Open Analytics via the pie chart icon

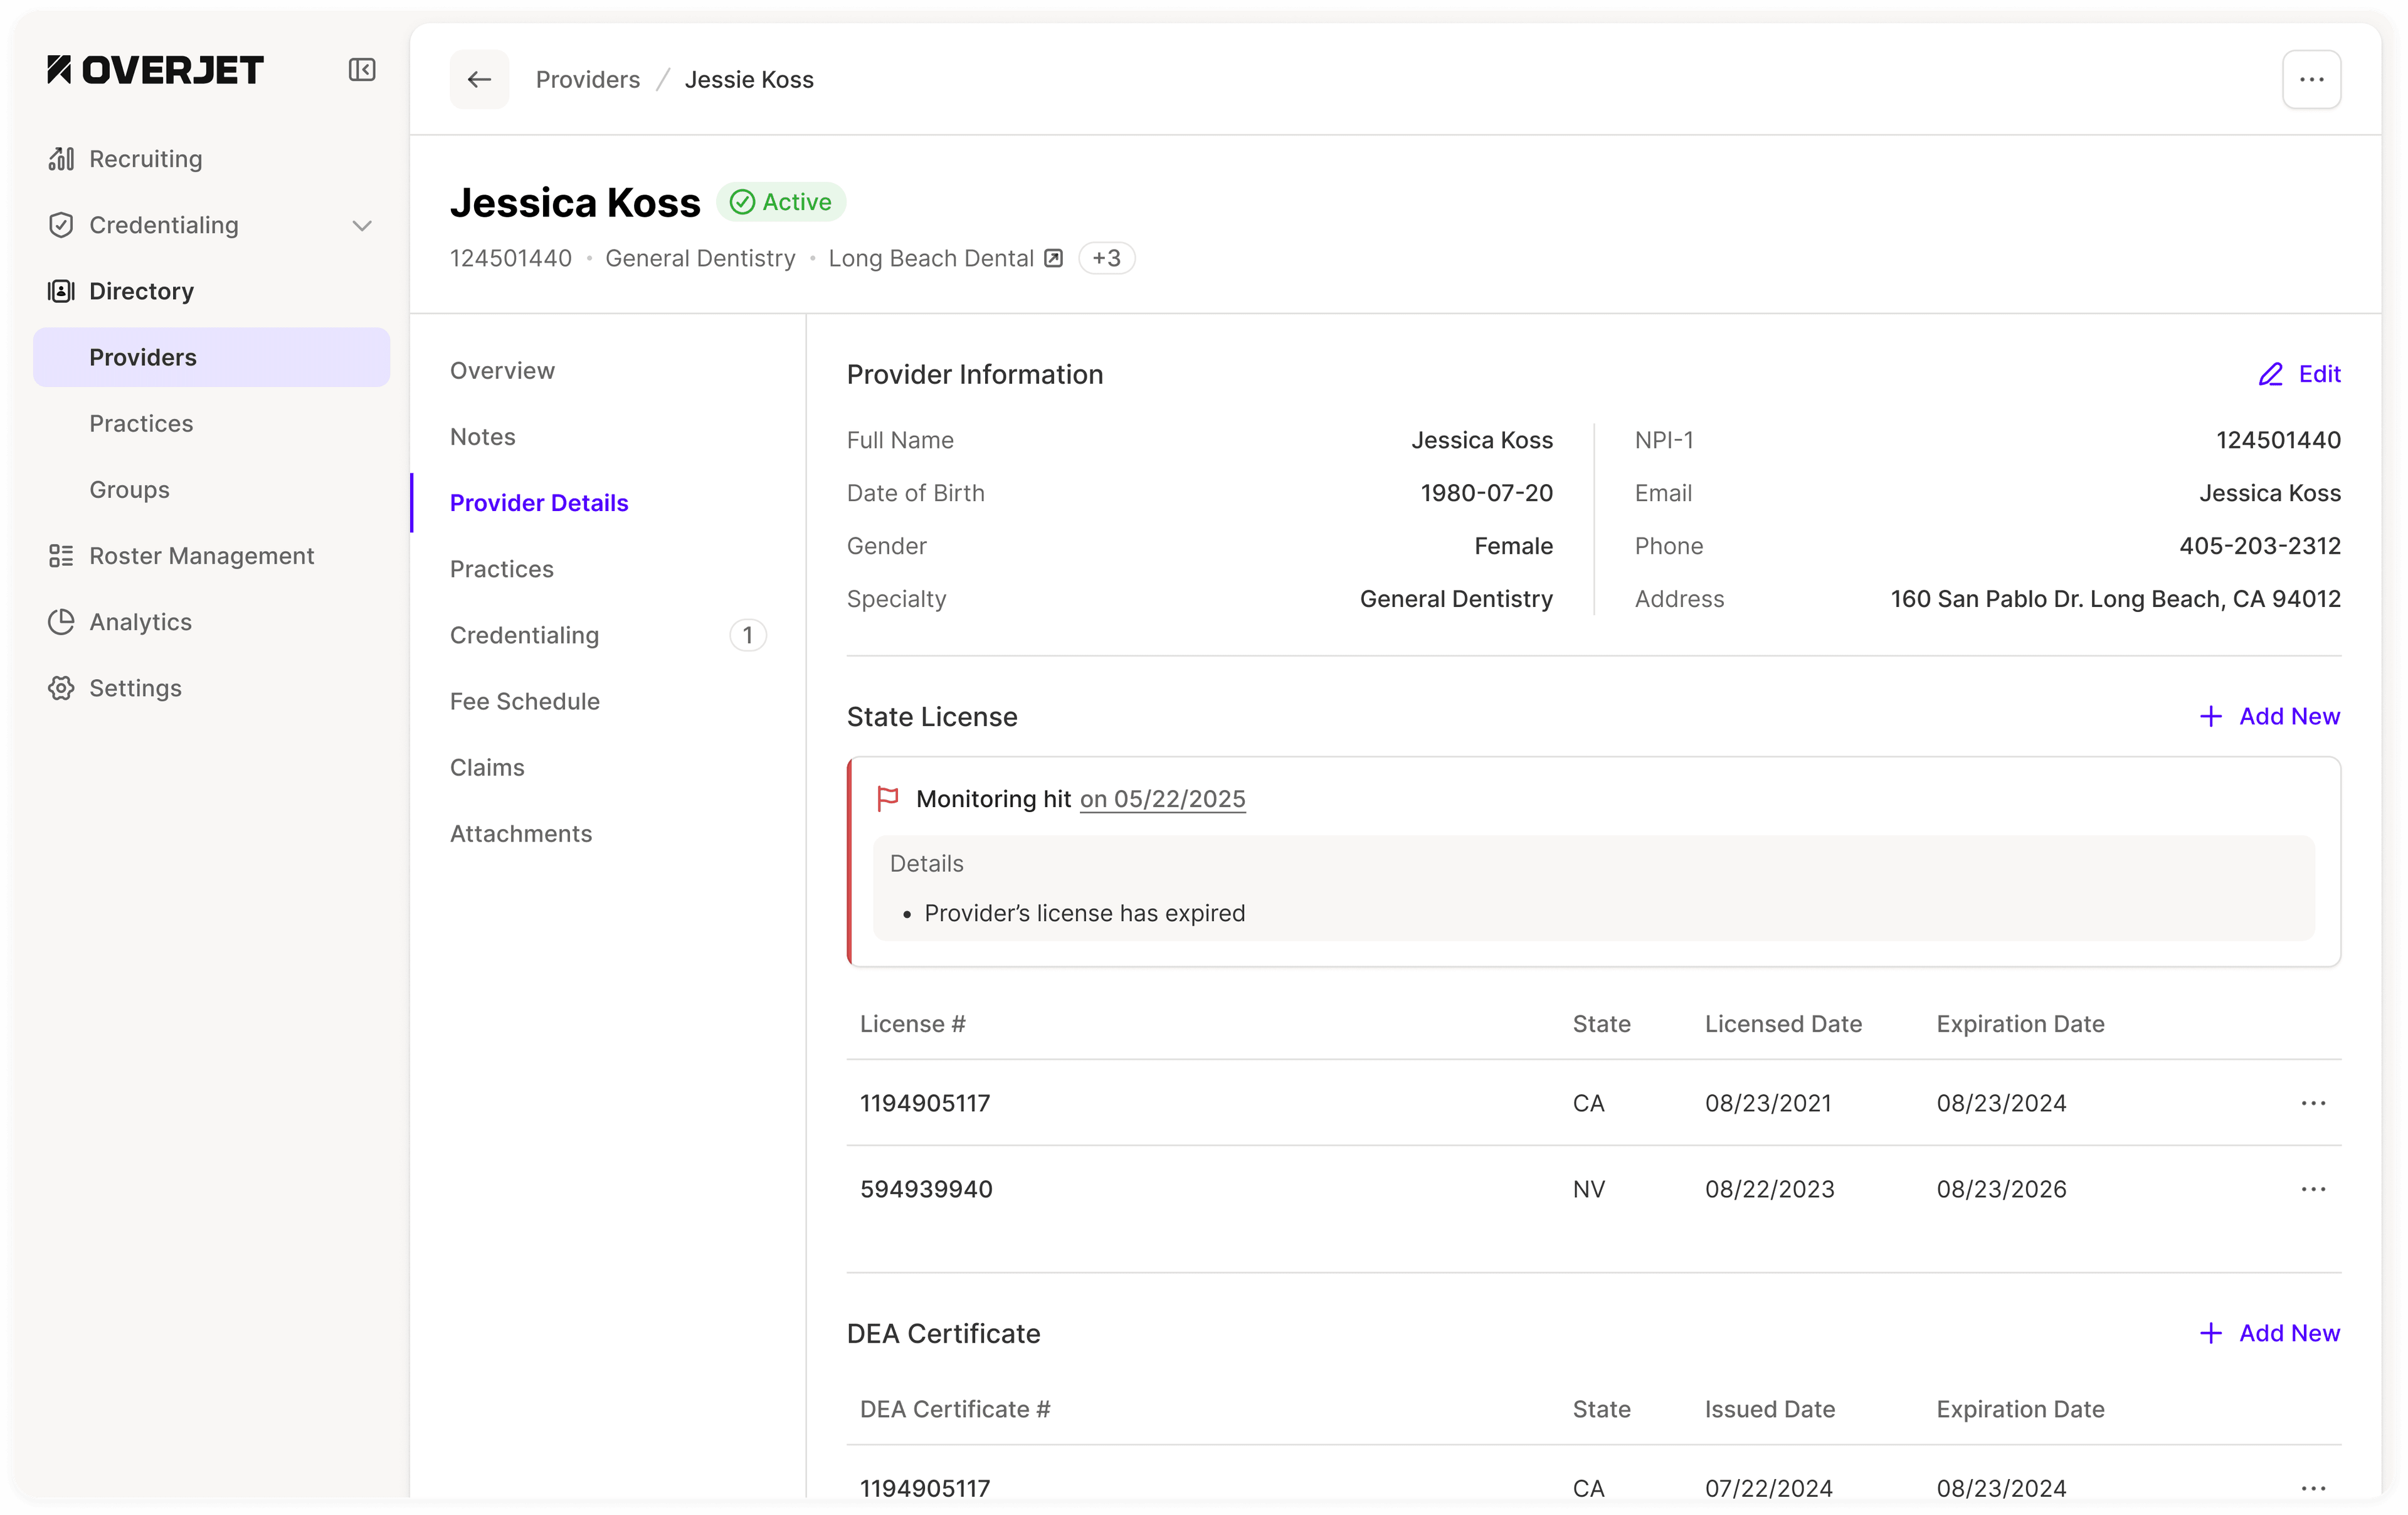coord(61,622)
